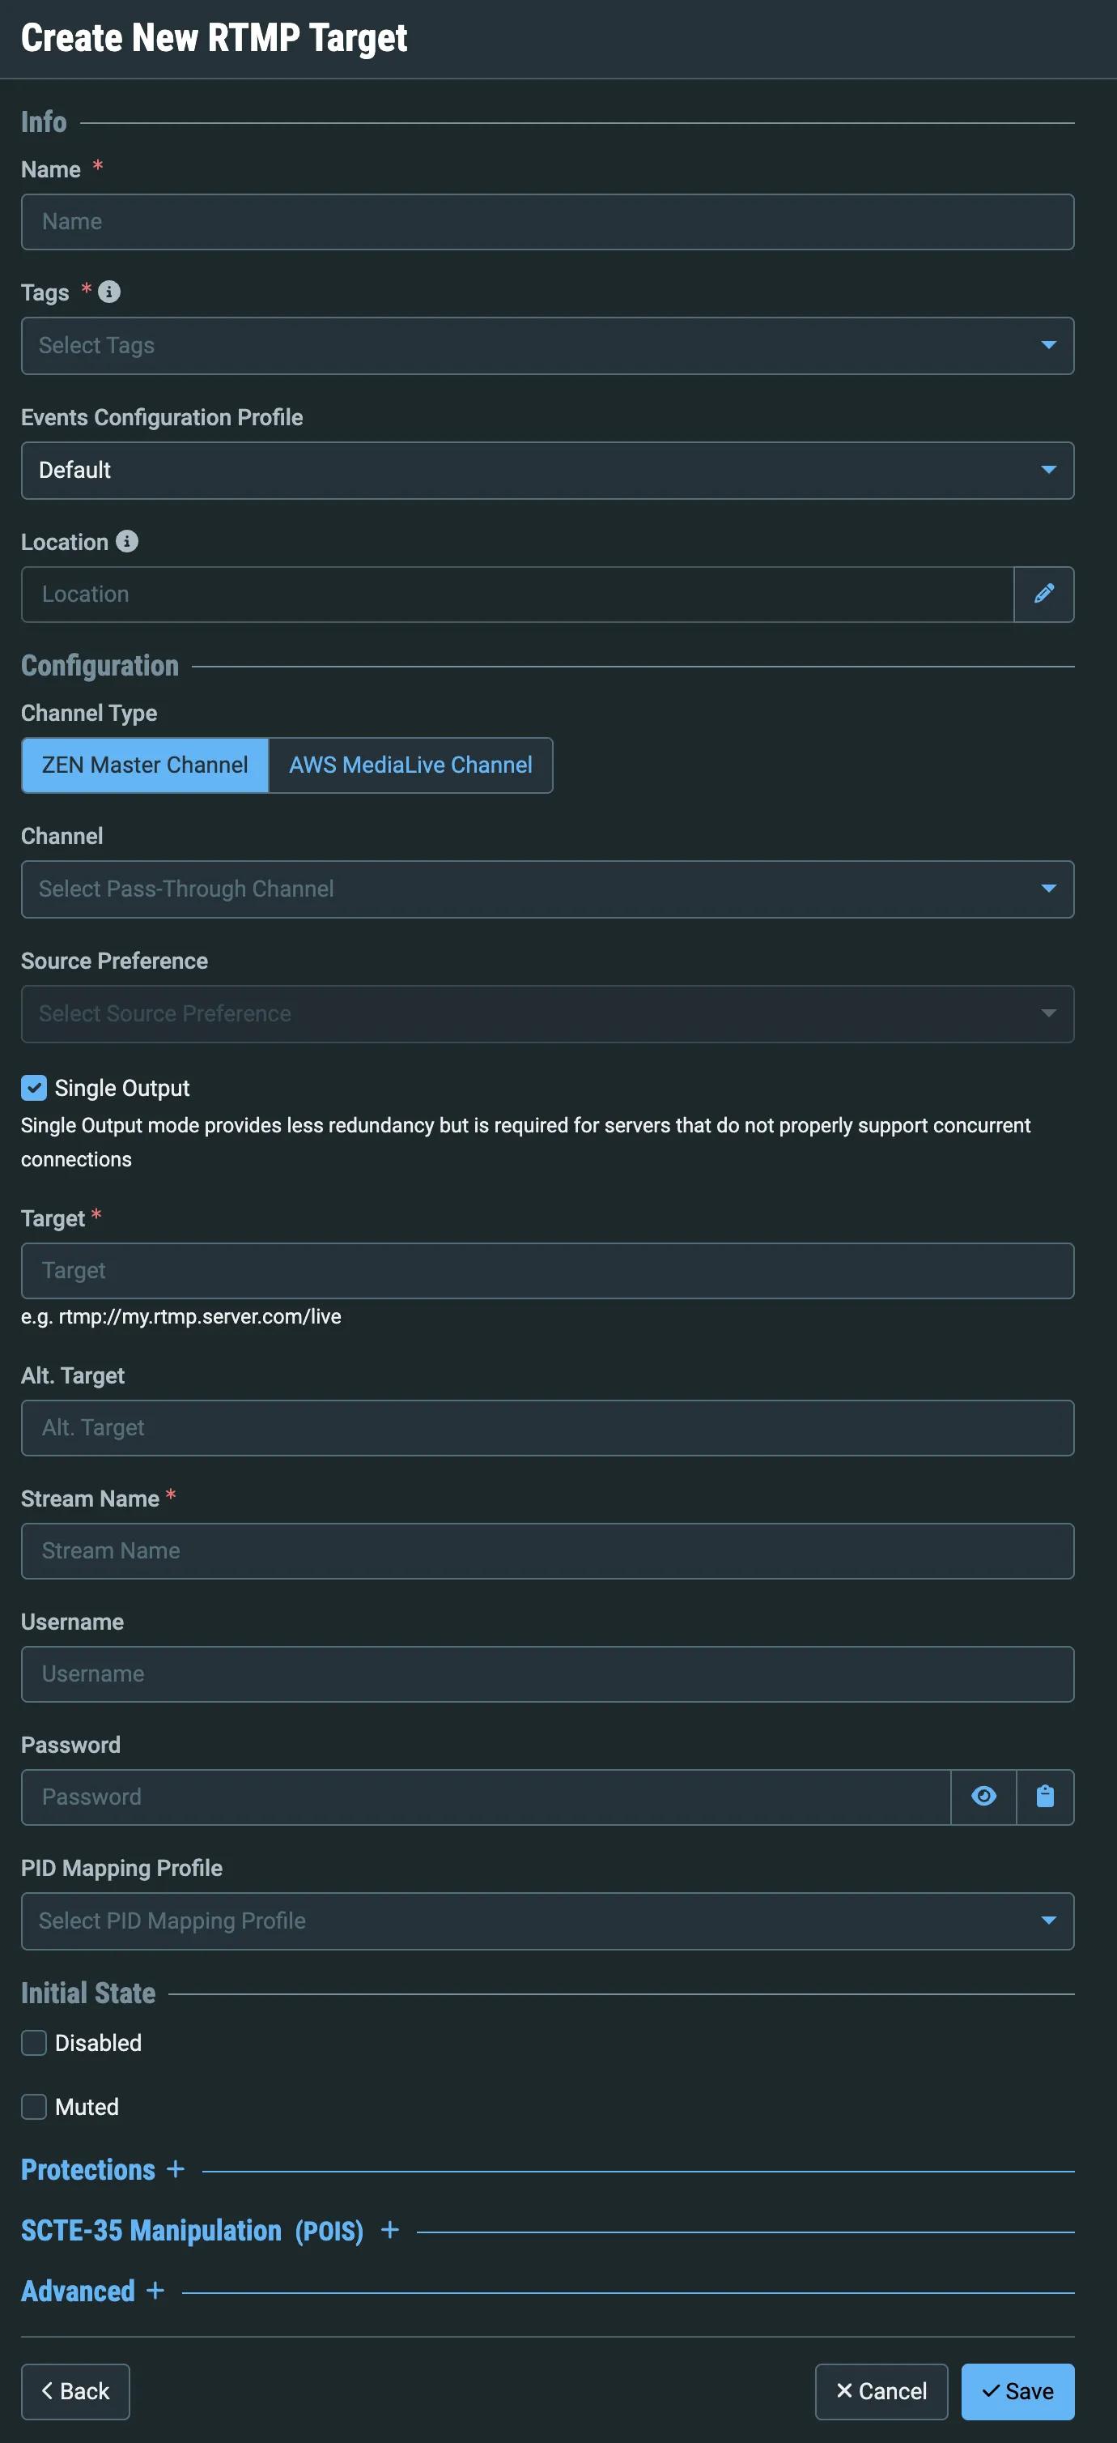Click the clipboard icon next to Password
1117x2443 pixels.
[1045, 1797]
